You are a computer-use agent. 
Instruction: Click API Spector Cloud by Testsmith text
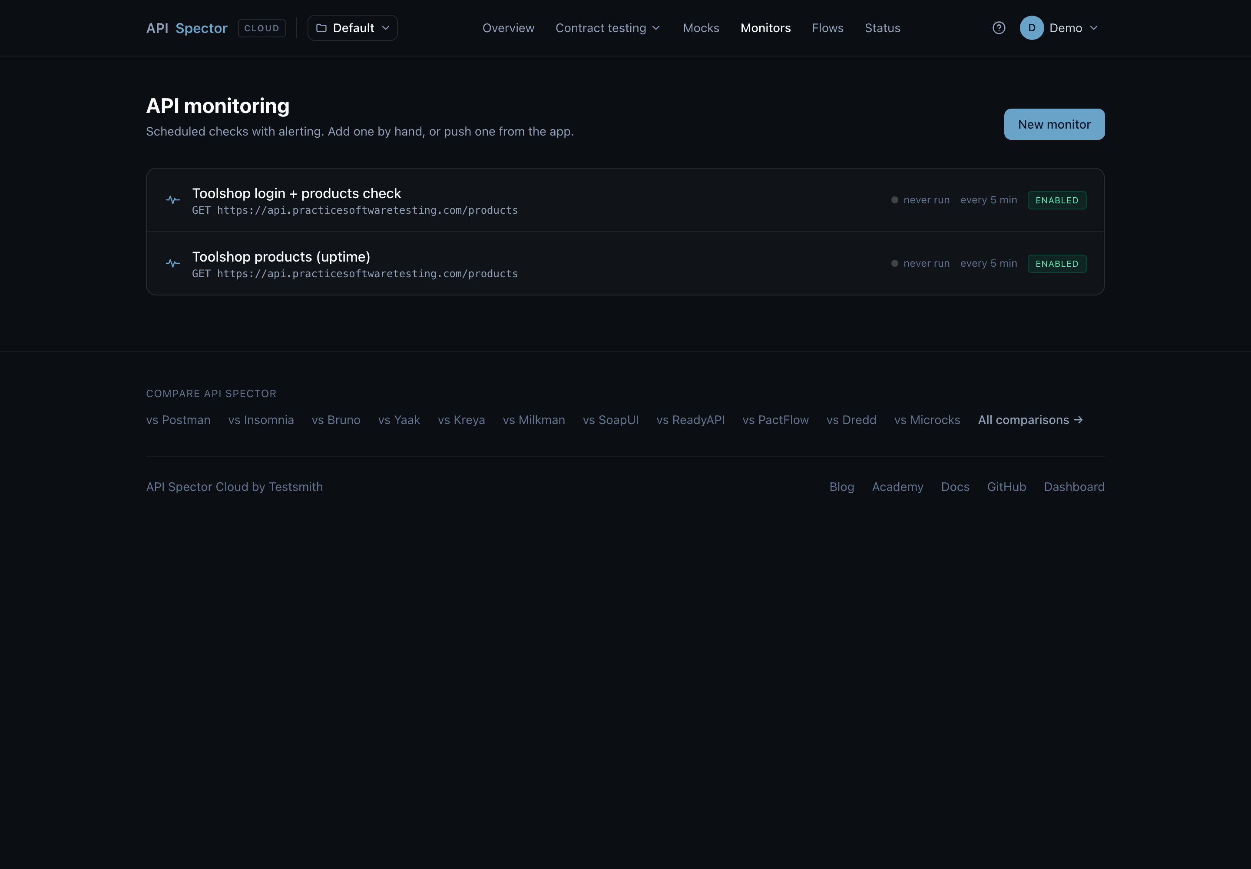234,487
